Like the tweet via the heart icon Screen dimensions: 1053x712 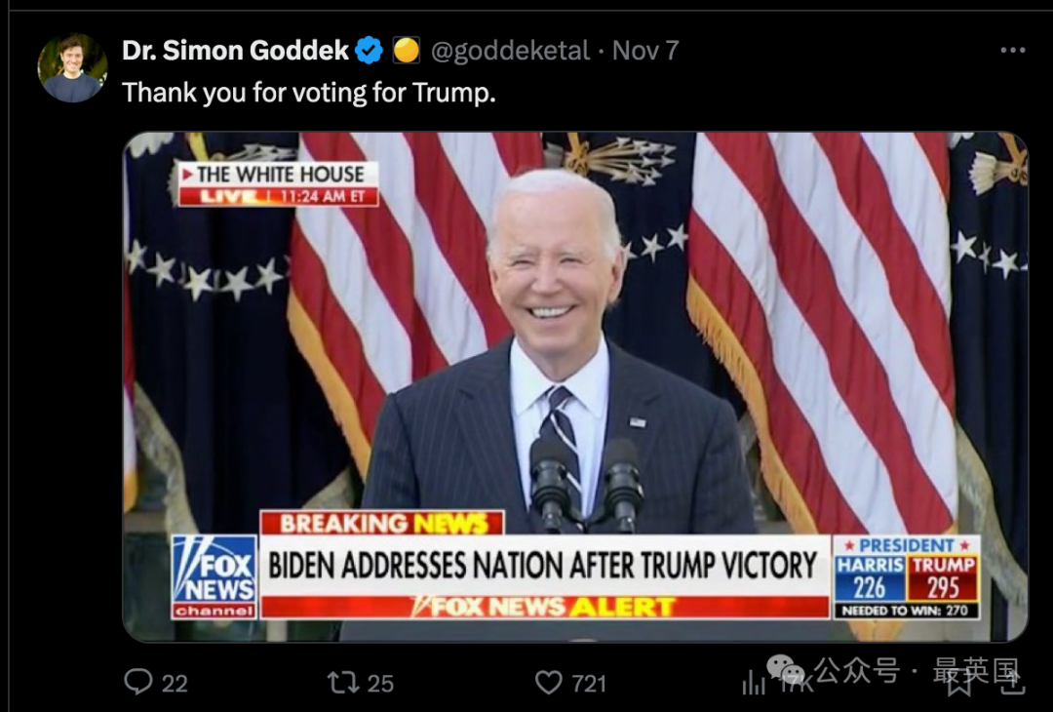549,683
